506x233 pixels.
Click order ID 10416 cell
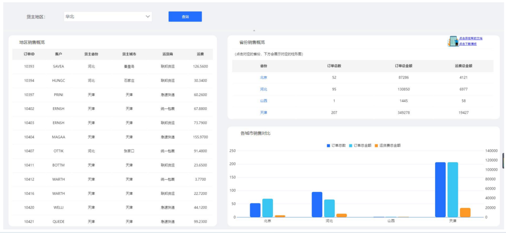tap(29, 193)
